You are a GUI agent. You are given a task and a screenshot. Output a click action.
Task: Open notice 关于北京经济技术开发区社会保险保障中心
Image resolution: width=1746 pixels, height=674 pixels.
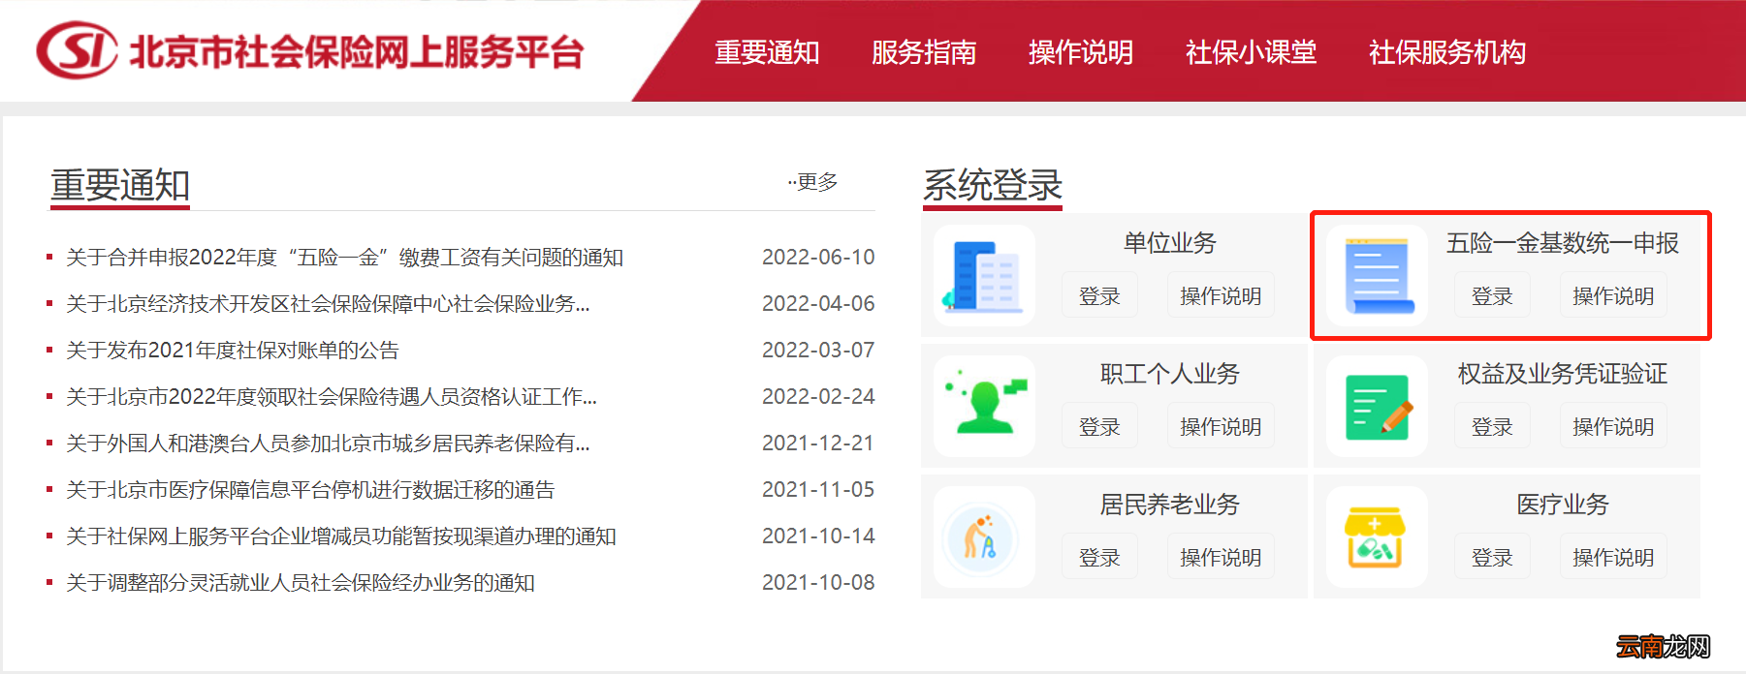(328, 304)
